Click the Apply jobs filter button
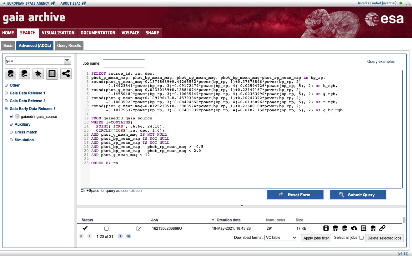This screenshot has width=412, height=256. pos(316,238)
